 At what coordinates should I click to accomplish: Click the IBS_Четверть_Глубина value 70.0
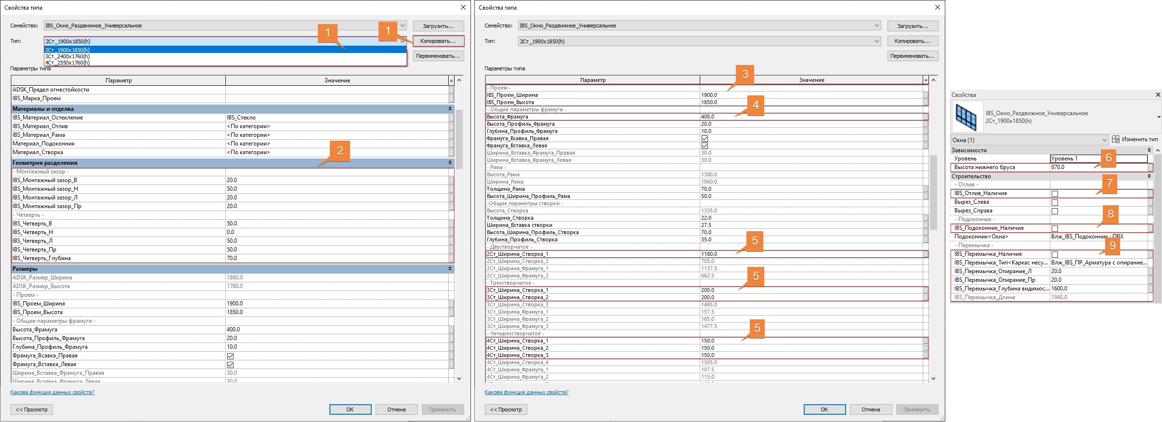point(337,258)
